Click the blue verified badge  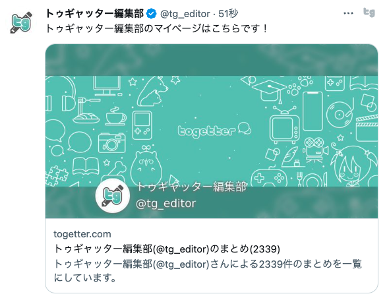pos(151,14)
